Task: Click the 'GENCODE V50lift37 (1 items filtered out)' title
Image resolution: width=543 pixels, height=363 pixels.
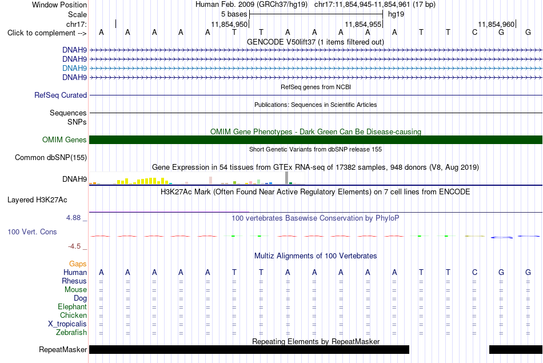Action: (315, 42)
